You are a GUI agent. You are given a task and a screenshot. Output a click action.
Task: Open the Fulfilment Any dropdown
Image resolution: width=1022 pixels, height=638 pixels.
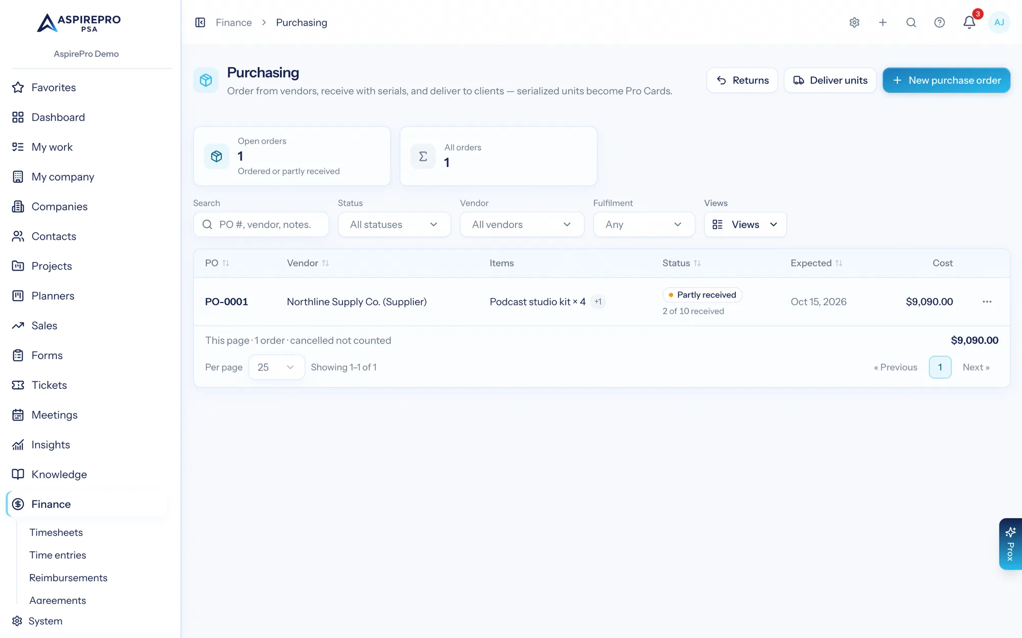644,225
